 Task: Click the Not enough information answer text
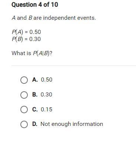point(72,124)
